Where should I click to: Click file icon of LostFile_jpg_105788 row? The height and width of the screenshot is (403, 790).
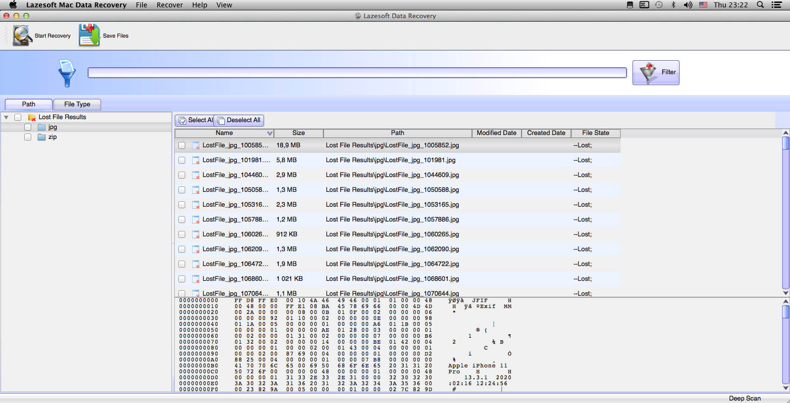click(x=196, y=220)
